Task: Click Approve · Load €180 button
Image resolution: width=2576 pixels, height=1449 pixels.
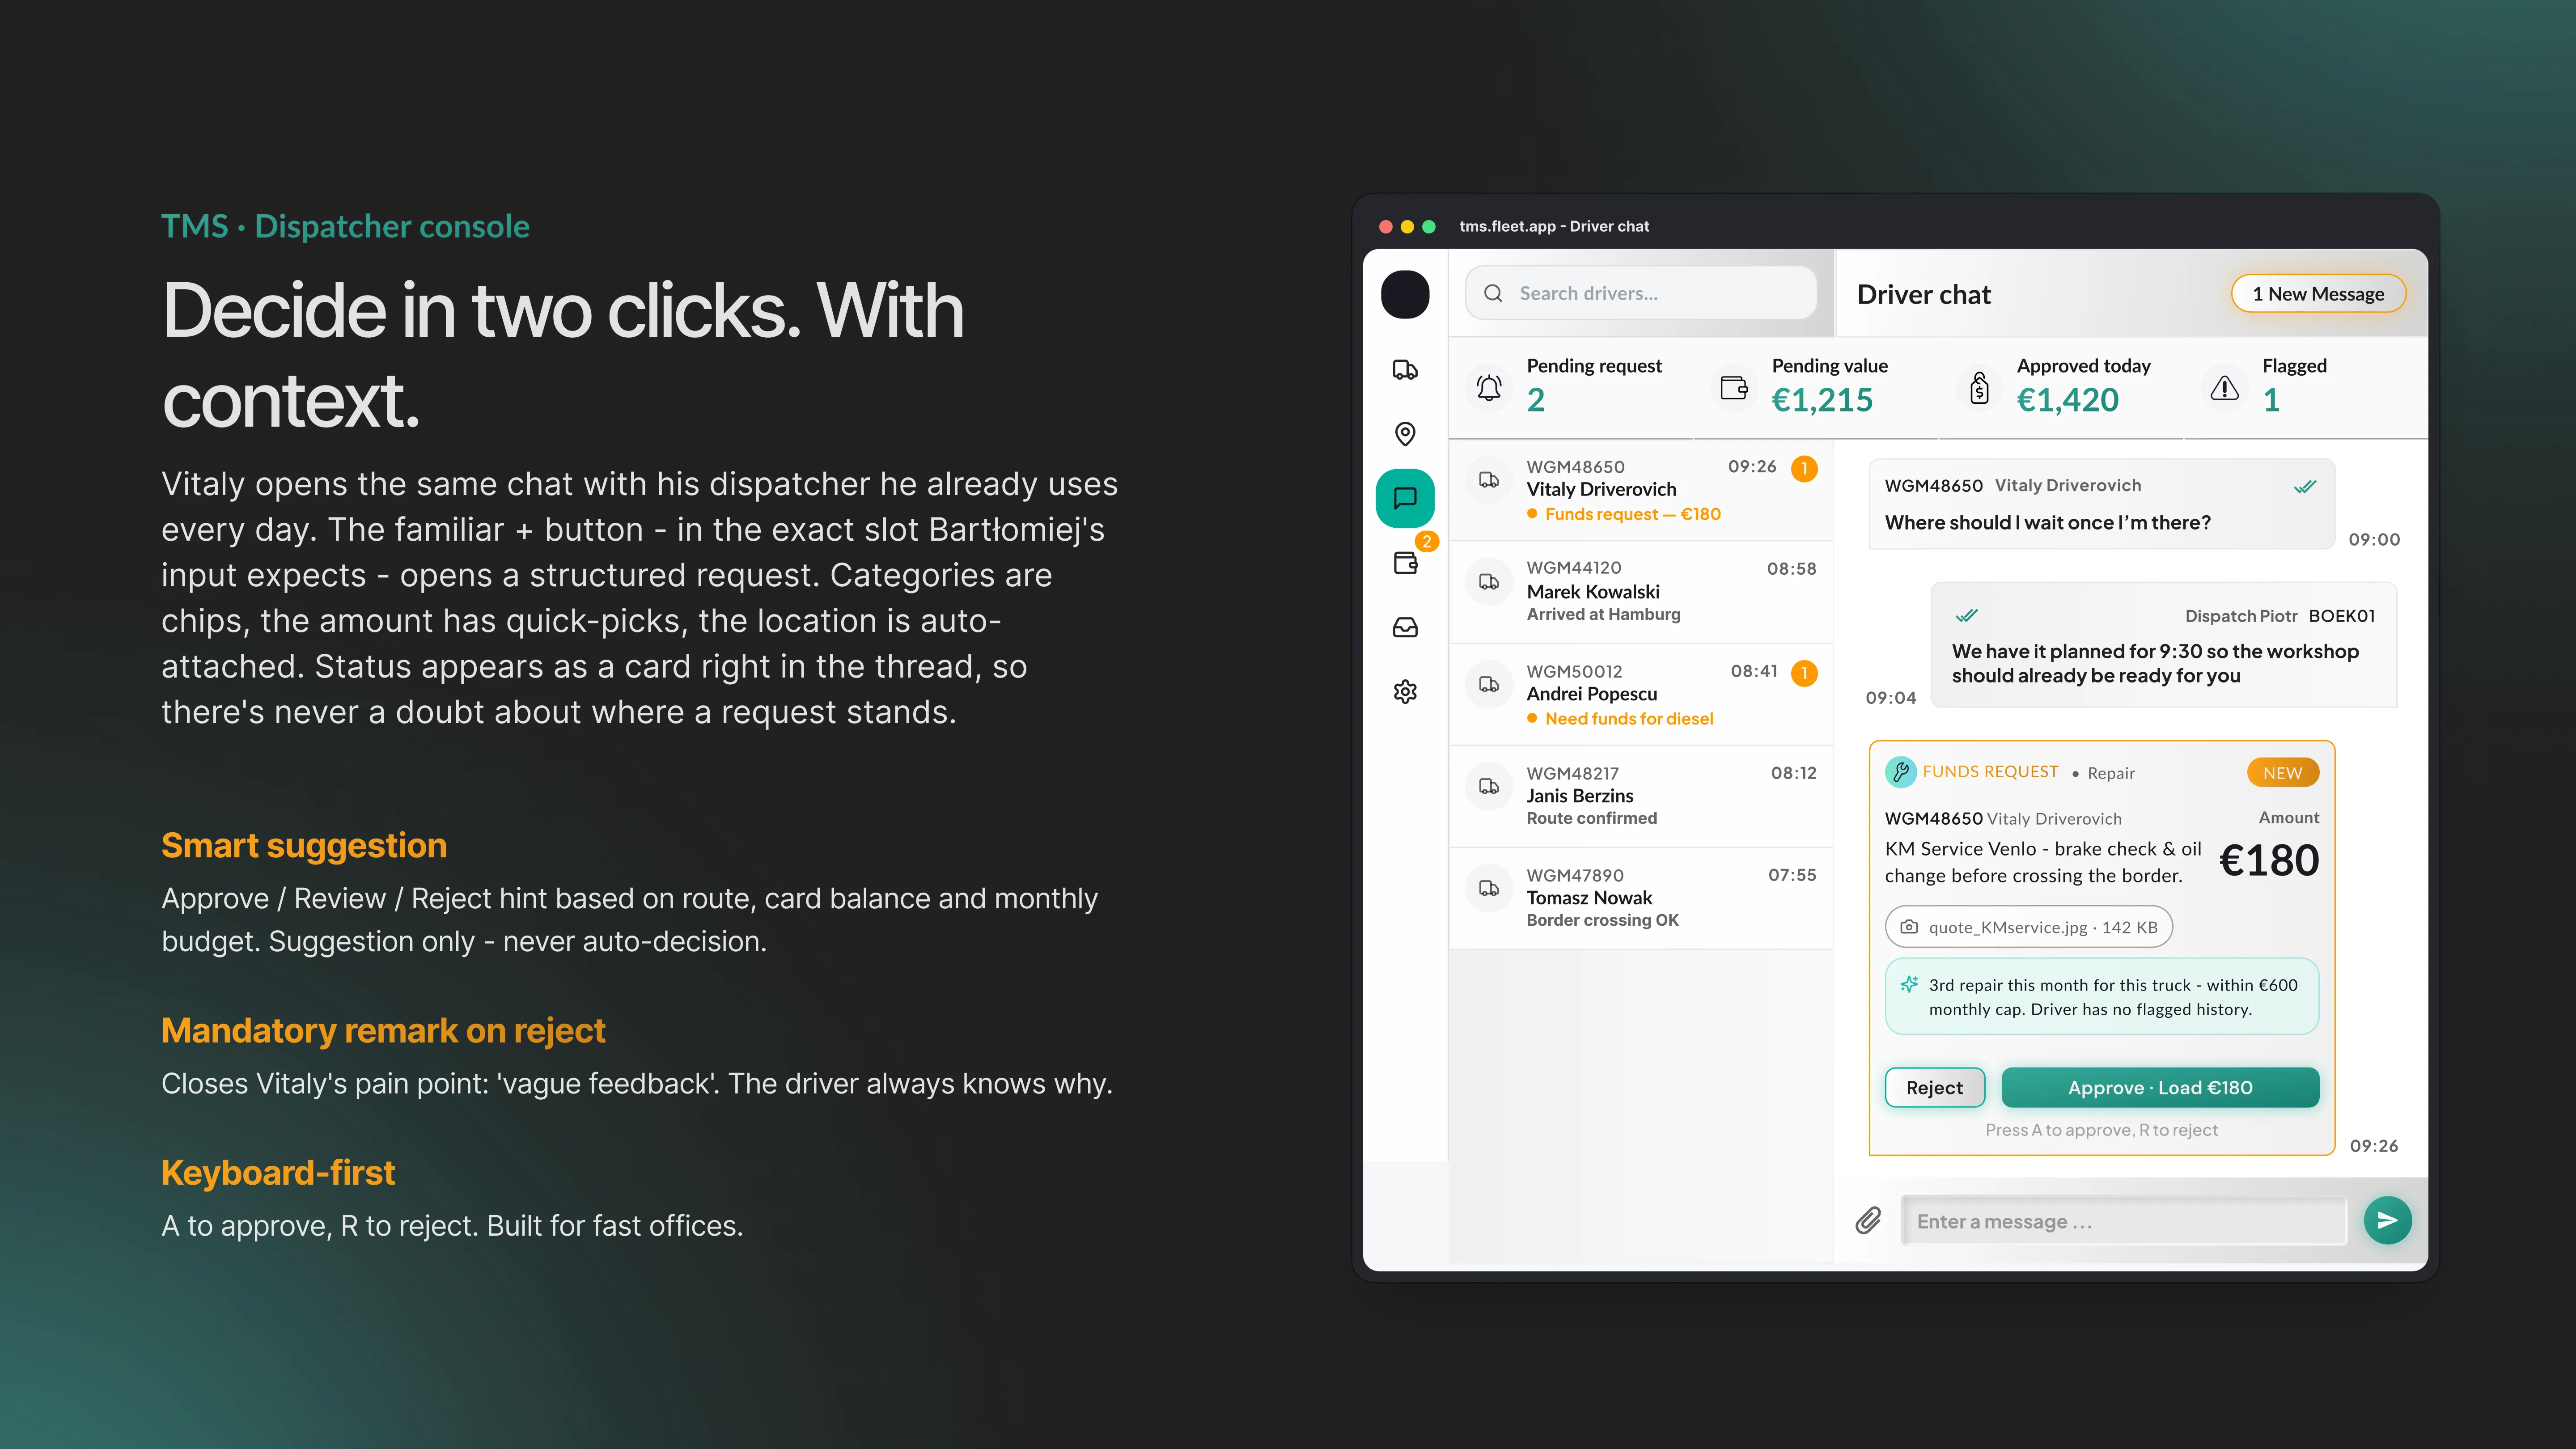Action: point(2160,1087)
